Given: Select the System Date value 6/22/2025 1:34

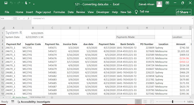Looking at the screenshot, I should tap(33, 37).
